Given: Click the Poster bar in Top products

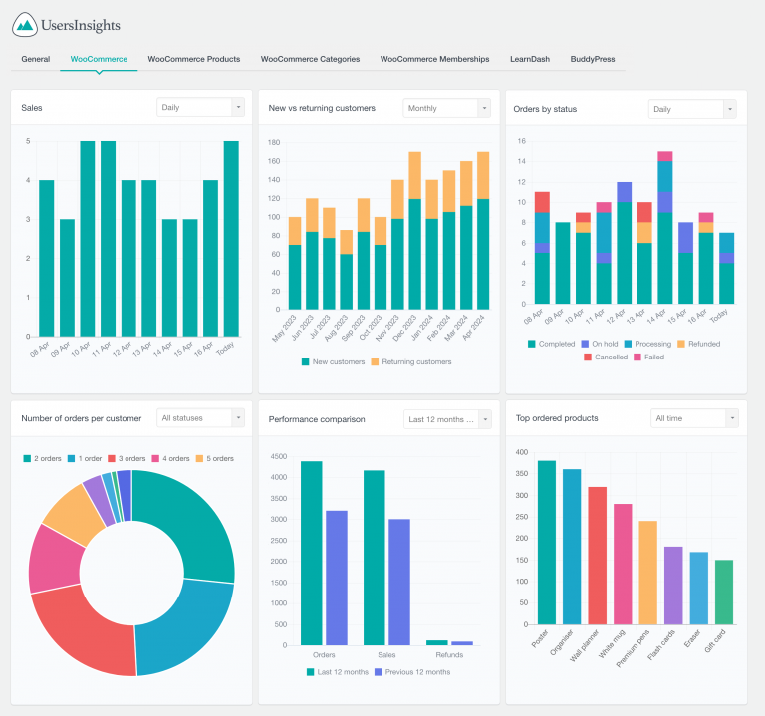Looking at the screenshot, I should pyautogui.click(x=547, y=543).
